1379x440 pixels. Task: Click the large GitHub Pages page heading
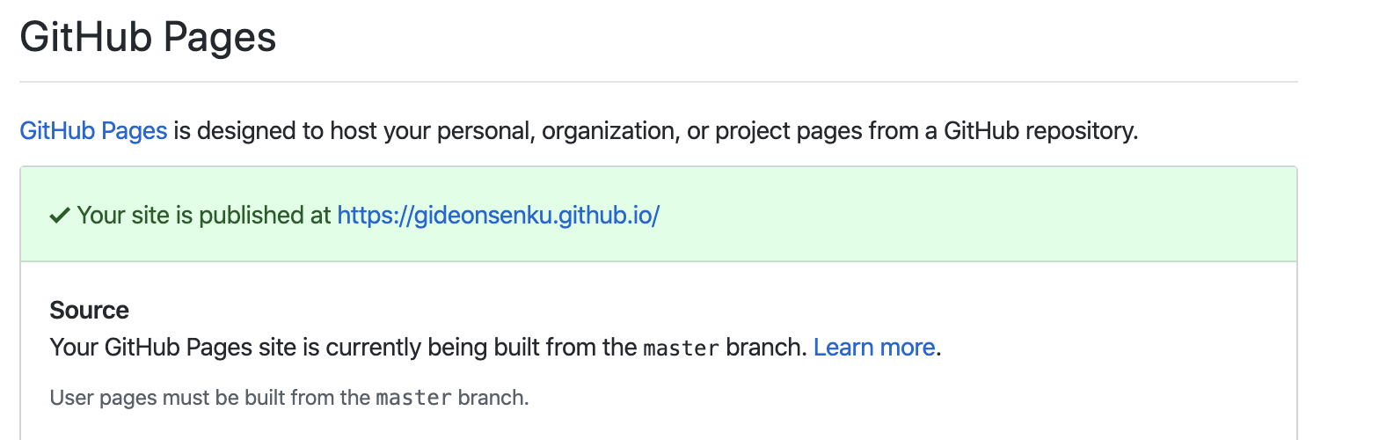148,38
